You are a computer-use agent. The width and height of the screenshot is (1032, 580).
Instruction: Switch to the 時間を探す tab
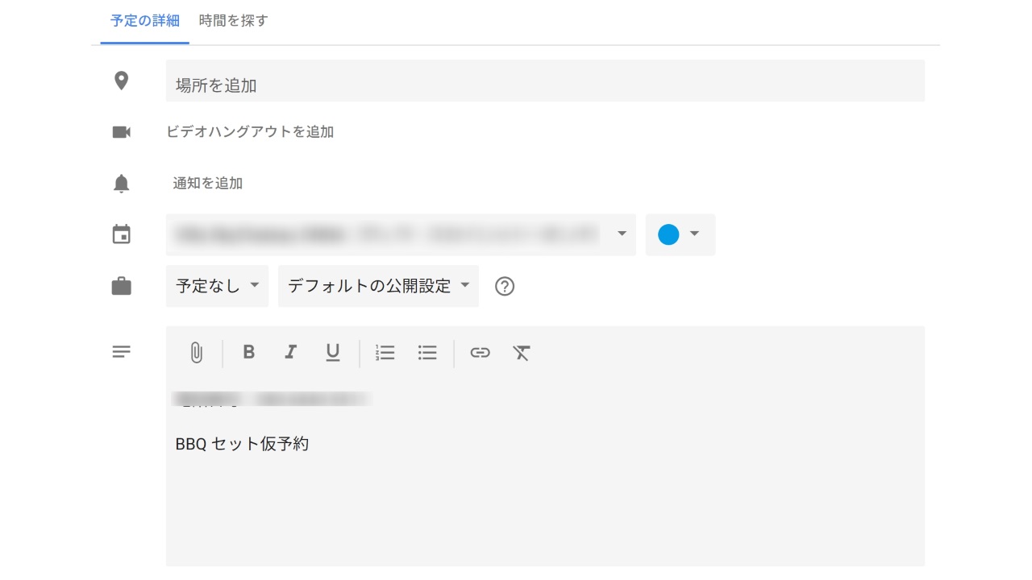(x=233, y=21)
